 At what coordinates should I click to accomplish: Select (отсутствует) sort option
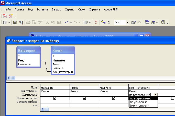144,106
